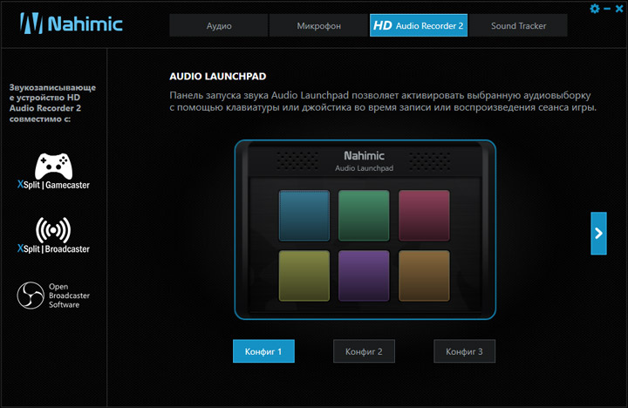
Task: Select Конфиг 3 configuration
Action: click(x=464, y=351)
